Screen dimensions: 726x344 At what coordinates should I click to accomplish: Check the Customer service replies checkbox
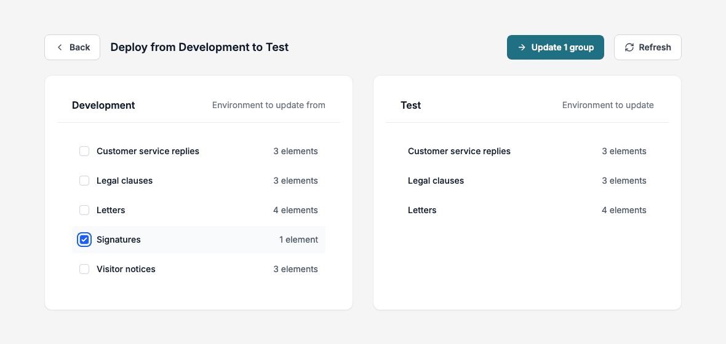point(84,151)
